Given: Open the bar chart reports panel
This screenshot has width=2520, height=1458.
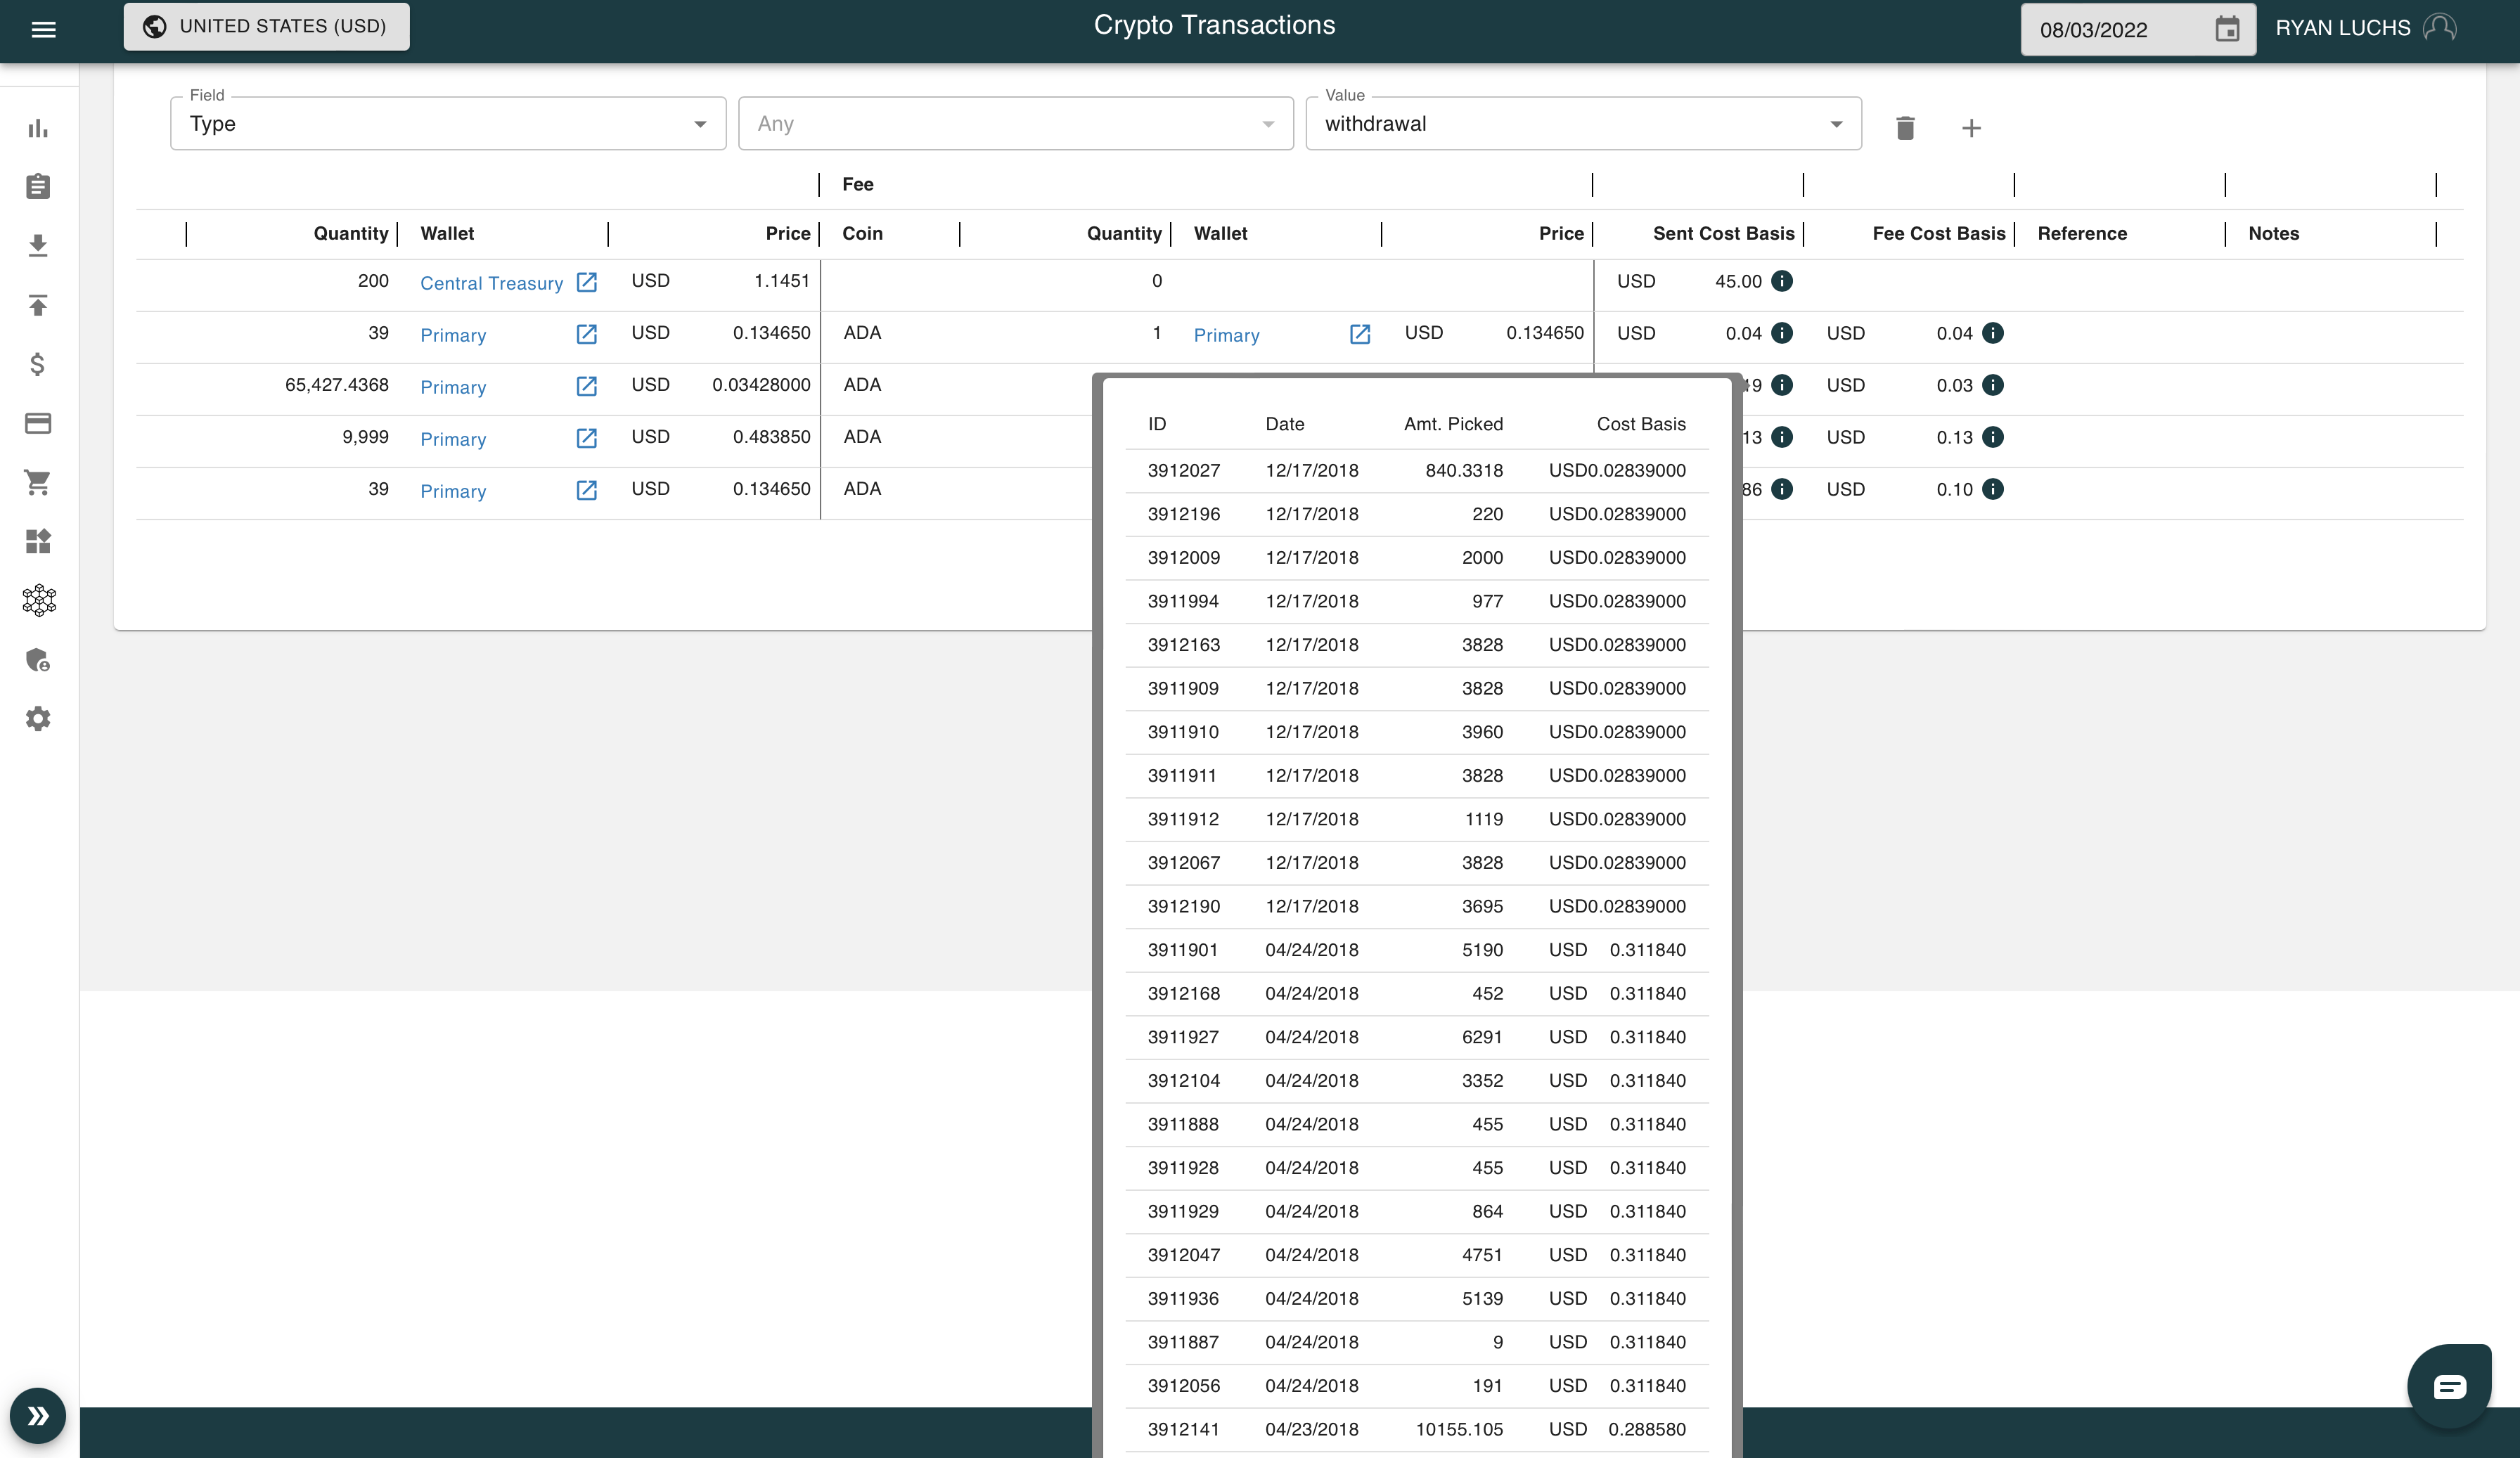Looking at the screenshot, I should coord(38,128).
